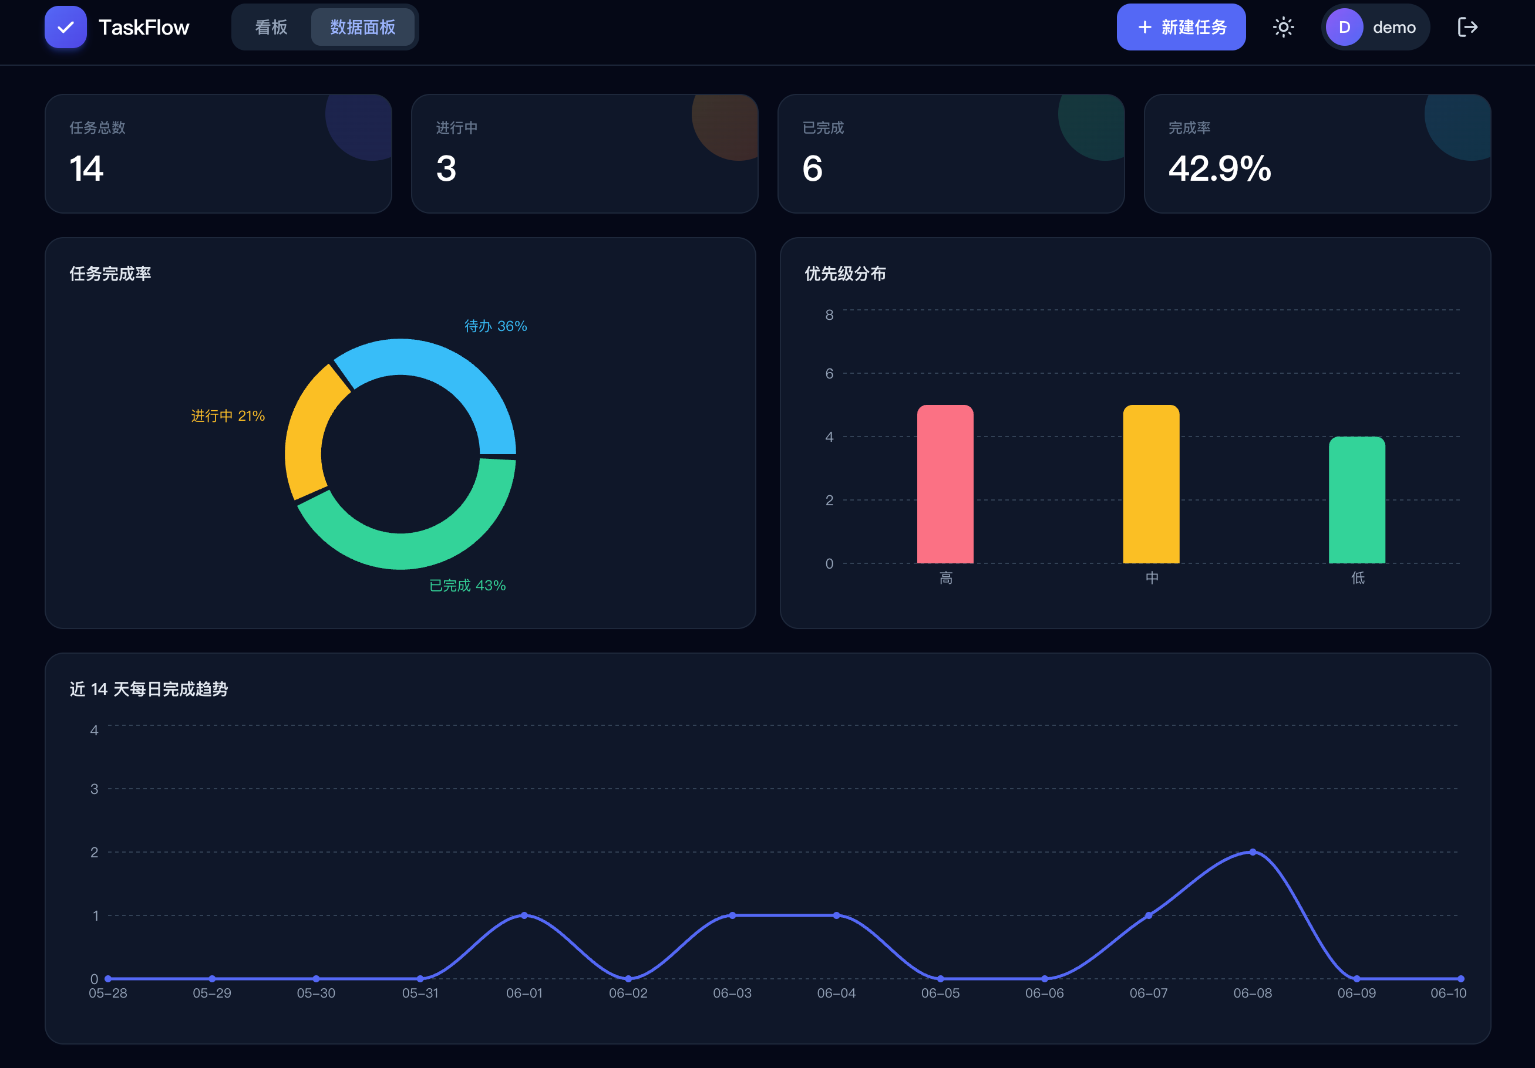
Task: Click the 近 14 天每日完成趋势 title
Action: click(x=149, y=688)
